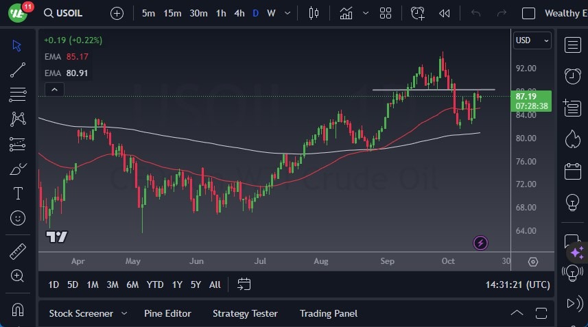Create an alert with the clock icon
Screen dimensions: 588x327
[417, 13]
